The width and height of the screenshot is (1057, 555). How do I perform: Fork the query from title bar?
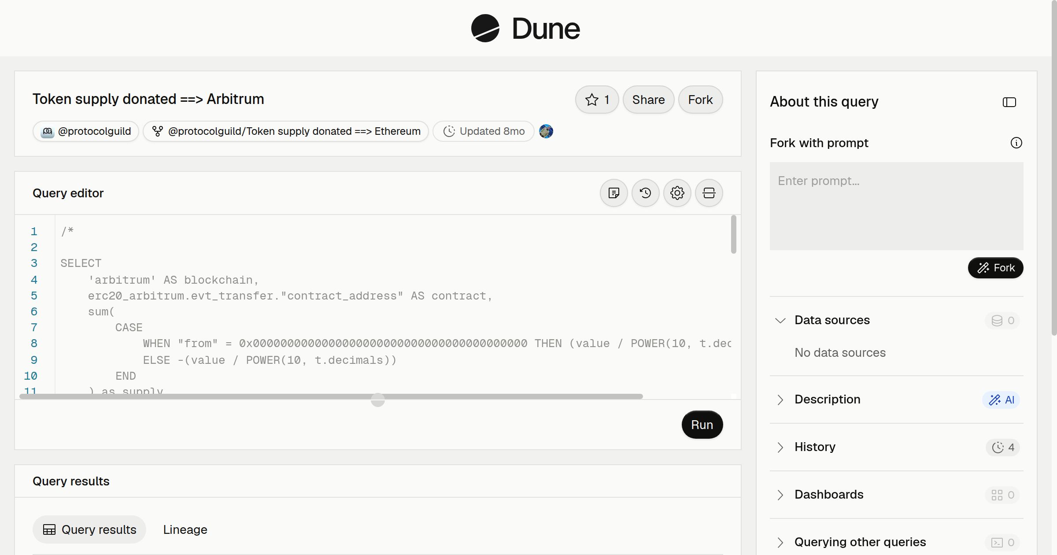coord(700,100)
